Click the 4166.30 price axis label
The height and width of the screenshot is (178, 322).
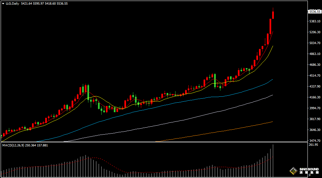(x=315, y=97)
